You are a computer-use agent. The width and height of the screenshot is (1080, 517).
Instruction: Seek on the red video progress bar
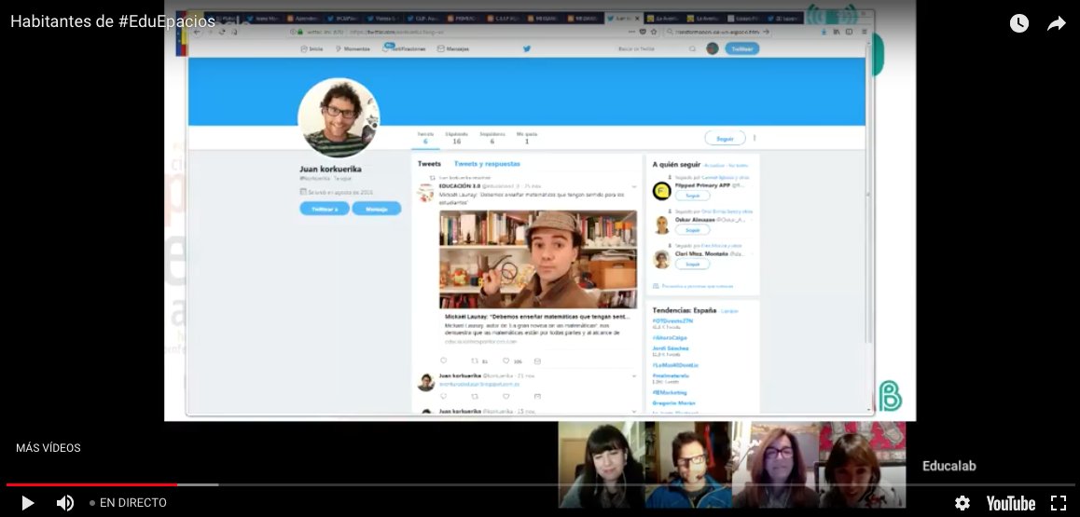[91, 484]
